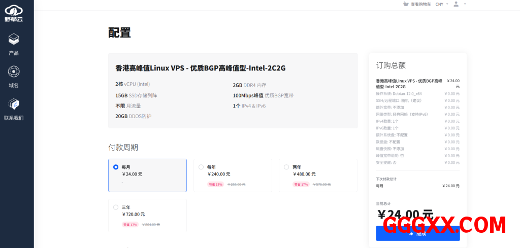Go to 产品 menu label in sidebar
Image resolution: width=520 pixels, height=248 pixels.
(x=14, y=53)
